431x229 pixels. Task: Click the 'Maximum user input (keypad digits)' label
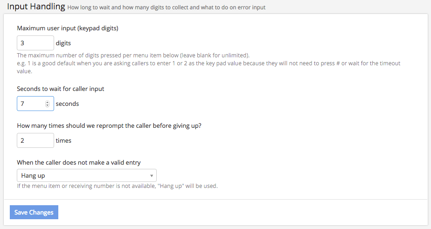tap(68, 28)
